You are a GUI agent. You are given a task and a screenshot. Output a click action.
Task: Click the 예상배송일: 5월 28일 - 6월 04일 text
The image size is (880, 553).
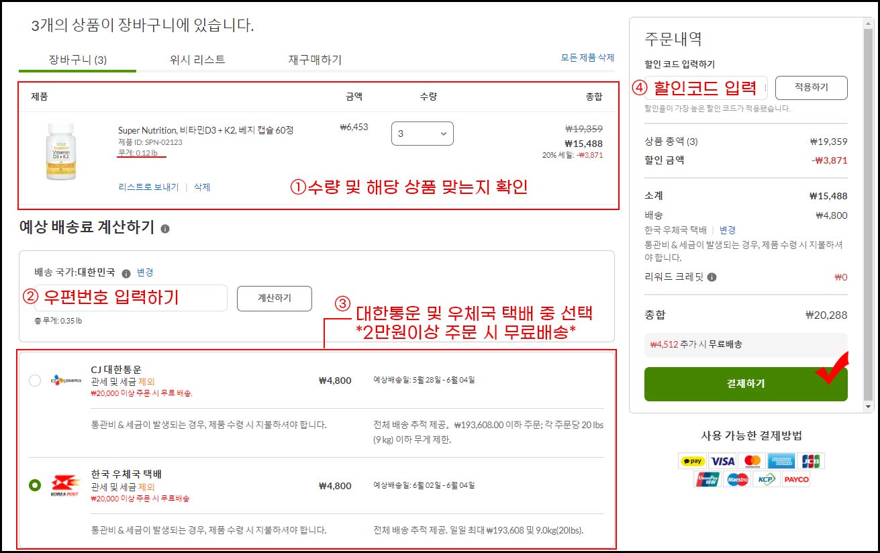point(424,380)
